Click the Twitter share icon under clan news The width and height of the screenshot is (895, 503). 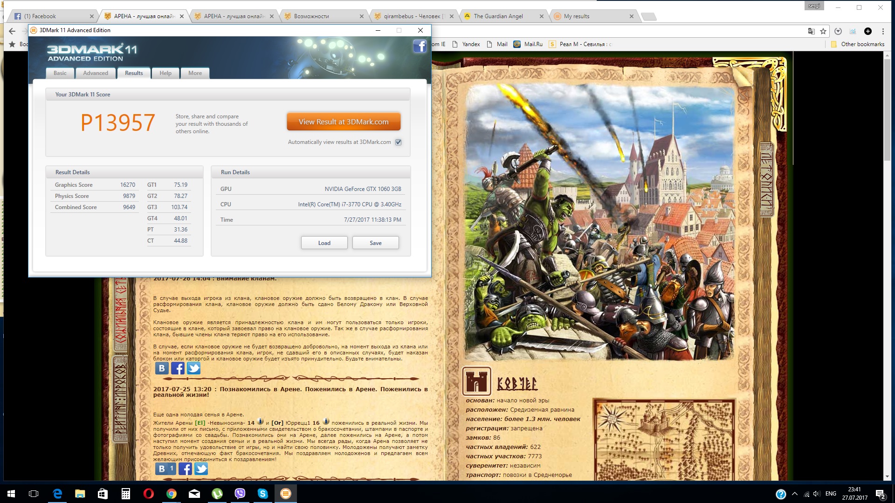(x=193, y=368)
